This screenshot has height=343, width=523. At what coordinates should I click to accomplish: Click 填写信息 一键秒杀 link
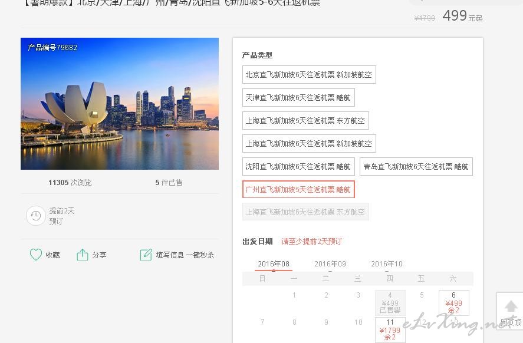point(185,255)
